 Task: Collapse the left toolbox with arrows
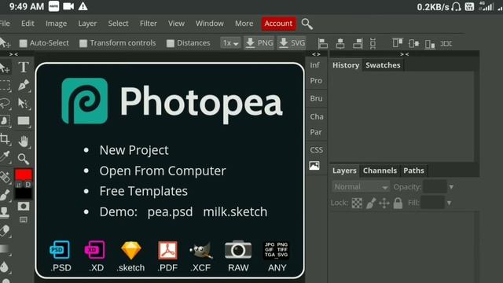[x=14, y=54]
